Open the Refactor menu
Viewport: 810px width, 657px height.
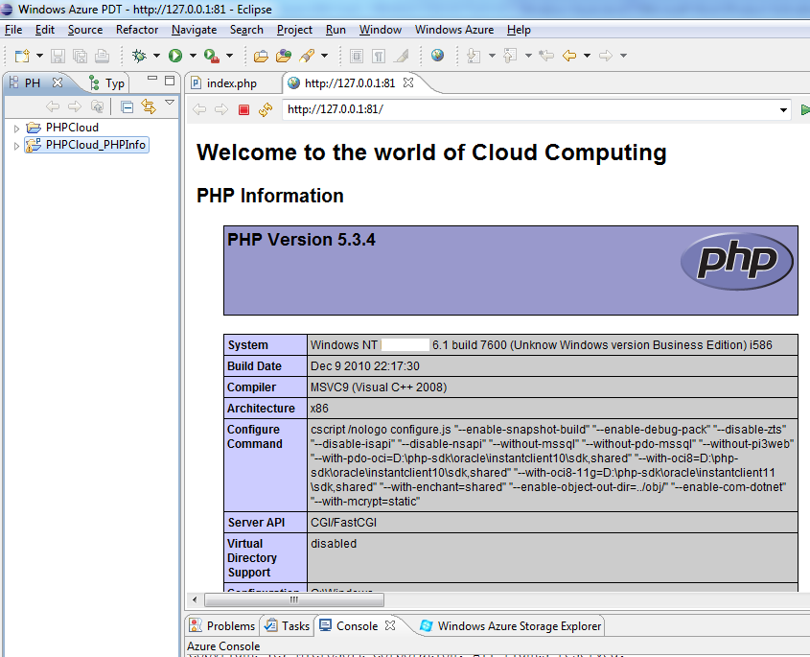(137, 30)
